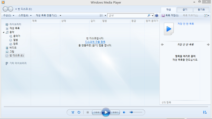Click the Back navigation arrow button
Image resolution: width=212 pixels, height=119 pixels.
coord(5,9)
